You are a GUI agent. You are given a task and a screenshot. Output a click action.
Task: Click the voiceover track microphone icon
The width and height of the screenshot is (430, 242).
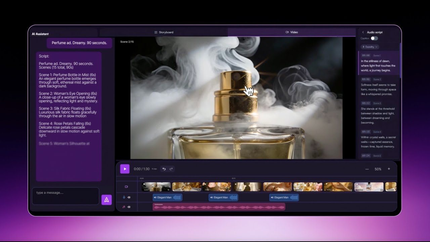(x=124, y=197)
